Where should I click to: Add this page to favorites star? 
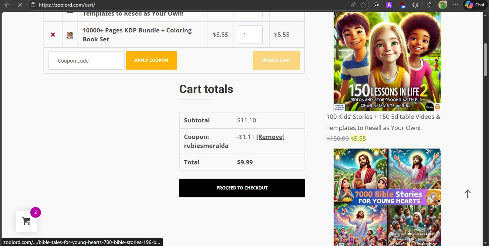[x=363, y=5]
